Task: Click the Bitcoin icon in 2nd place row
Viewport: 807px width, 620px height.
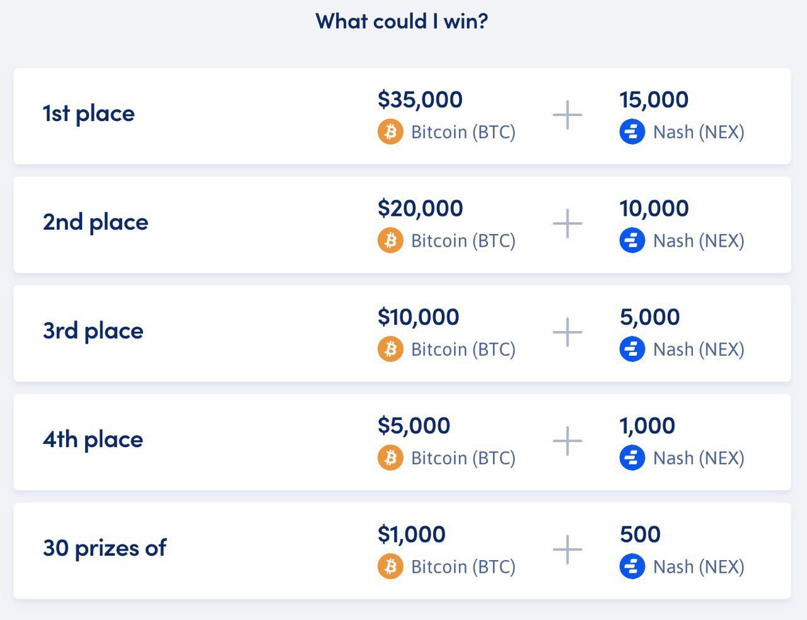Action: coord(390,240)
